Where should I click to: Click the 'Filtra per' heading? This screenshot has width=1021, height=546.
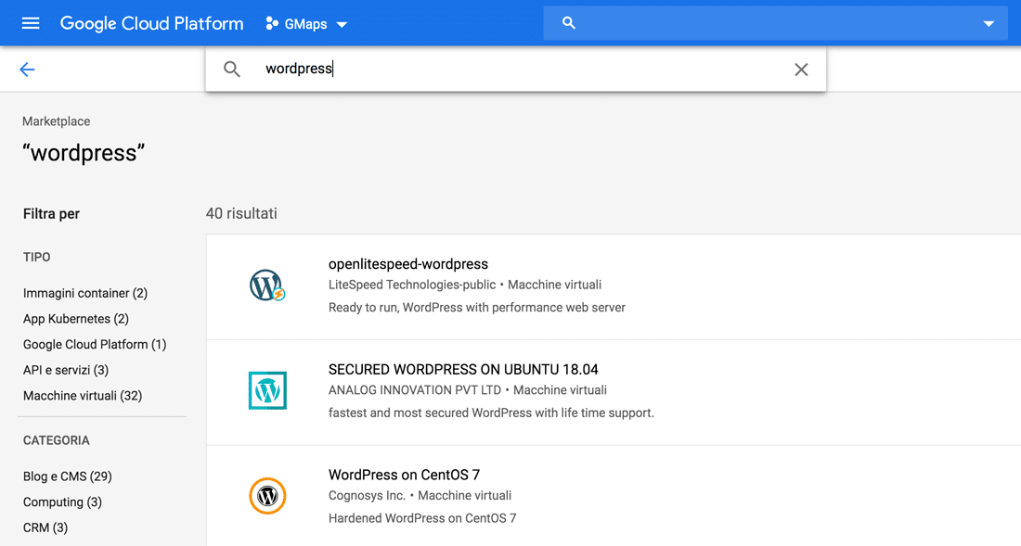point(51,214)
